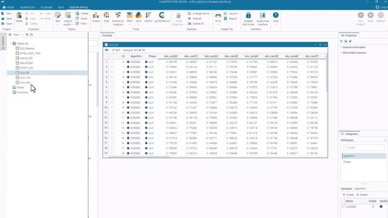Click Hide all in Desktop group
The height and width of the screenshot is (218, 388).
click(195, 19)
